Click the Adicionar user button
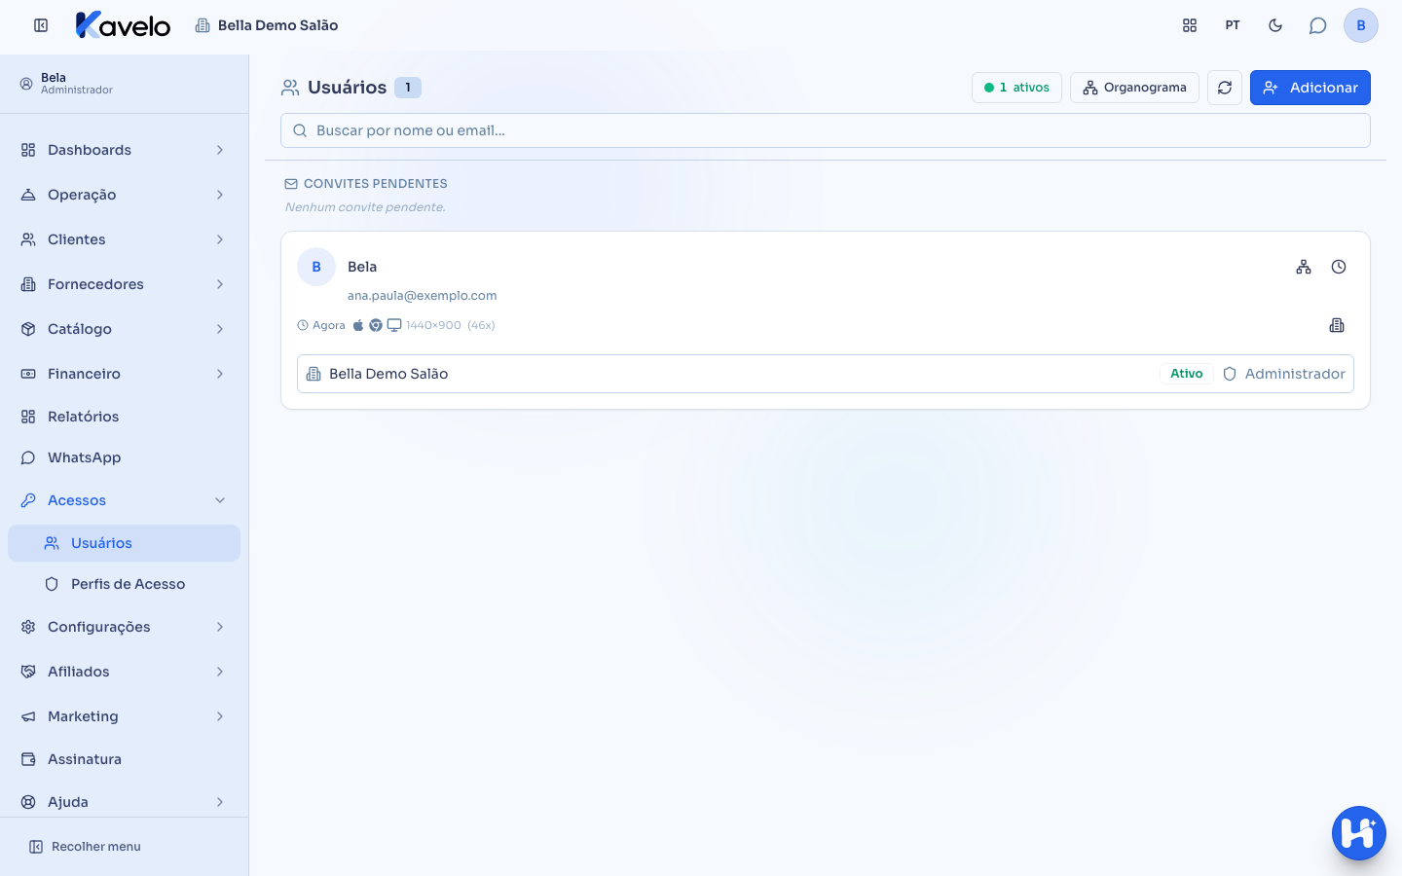 click(1310, 88)
